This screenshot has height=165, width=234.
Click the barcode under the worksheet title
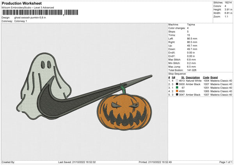pyautogui.click(x=40, y=12)
